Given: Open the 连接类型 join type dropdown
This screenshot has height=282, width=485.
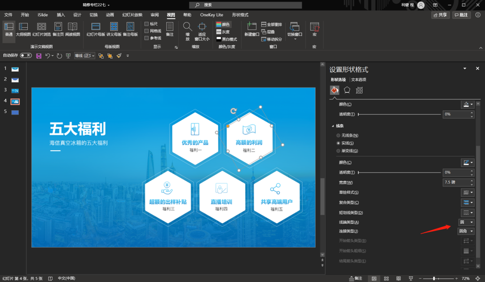Looking at the screenshot, I should tap(466, 231).
